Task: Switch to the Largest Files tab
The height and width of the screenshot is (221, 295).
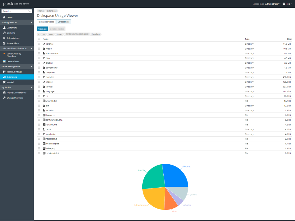Action: pyautogui.click(x=63, y=22)
